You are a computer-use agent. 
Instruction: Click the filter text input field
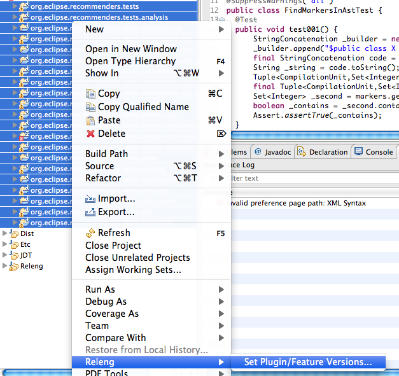(314, 178)
